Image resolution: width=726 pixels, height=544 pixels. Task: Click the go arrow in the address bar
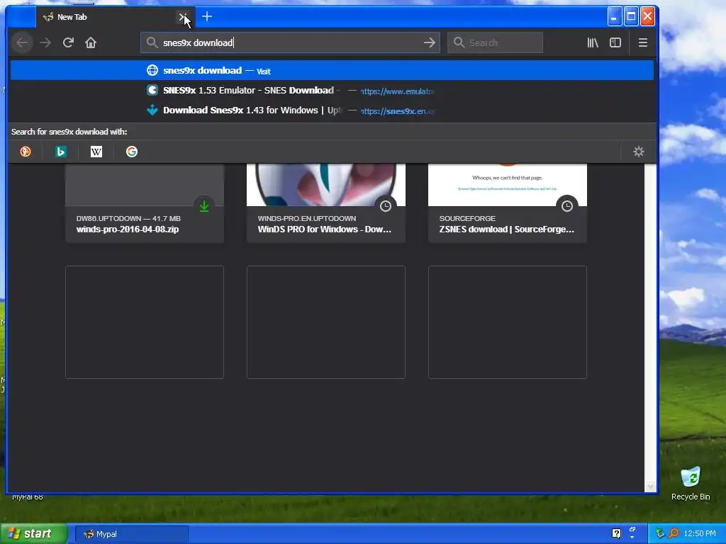[430, 42]
